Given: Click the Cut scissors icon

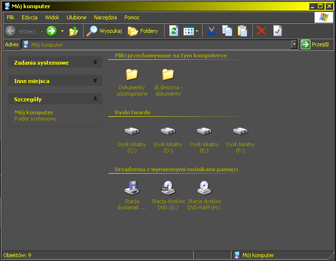Looking at the screenshot, I should [x=211, y=31].
